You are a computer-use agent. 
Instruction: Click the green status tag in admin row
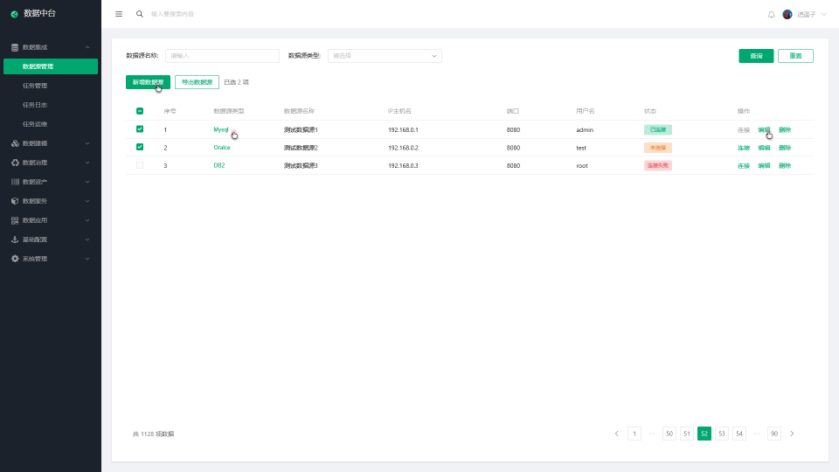click(657, 129)
